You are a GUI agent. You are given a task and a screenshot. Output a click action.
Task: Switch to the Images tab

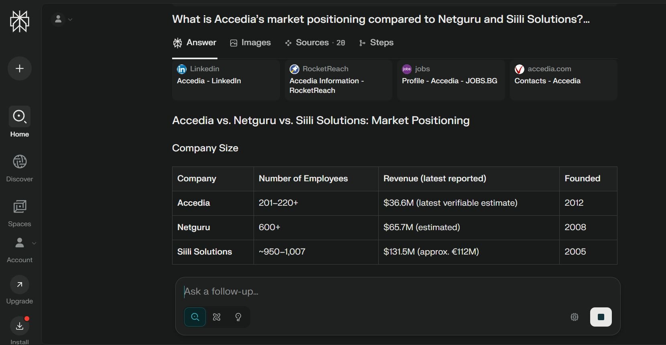[x=250, y=43]
